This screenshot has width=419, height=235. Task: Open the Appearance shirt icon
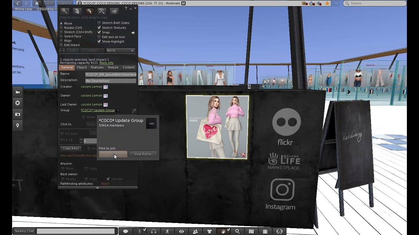point(209,231)
